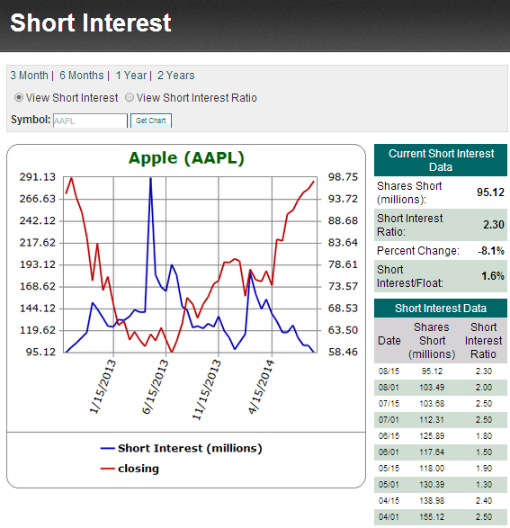The height and width of the screenshot is (528, 510).
Task: Click the closing legend label
Action: 139,469
